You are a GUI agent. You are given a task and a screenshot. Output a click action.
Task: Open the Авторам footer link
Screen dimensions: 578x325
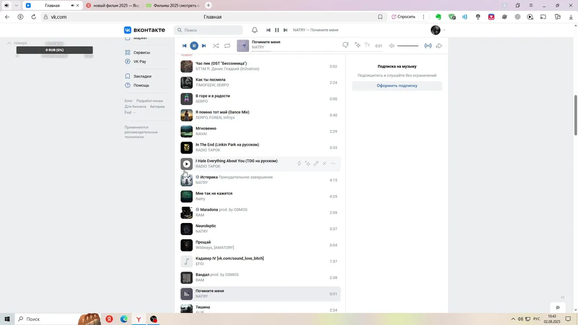click(x=157, y=107)
